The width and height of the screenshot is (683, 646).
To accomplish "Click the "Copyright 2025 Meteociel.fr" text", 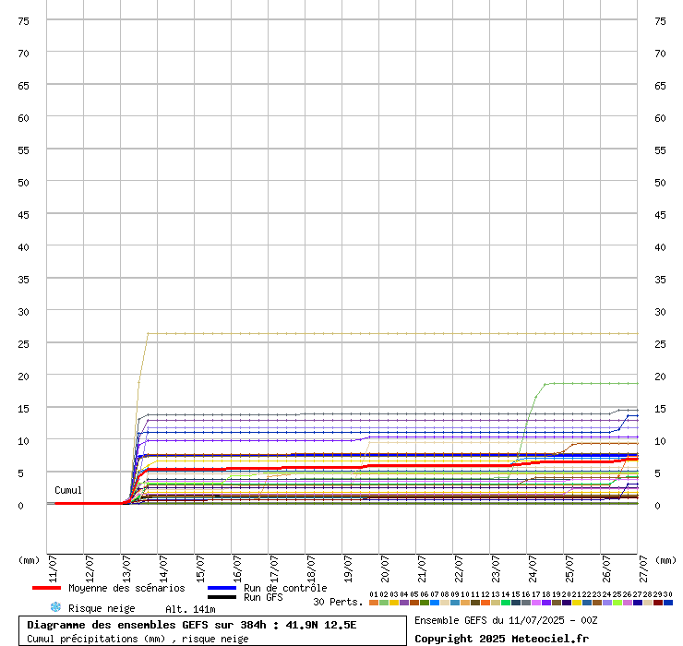I will pos(501,639).
